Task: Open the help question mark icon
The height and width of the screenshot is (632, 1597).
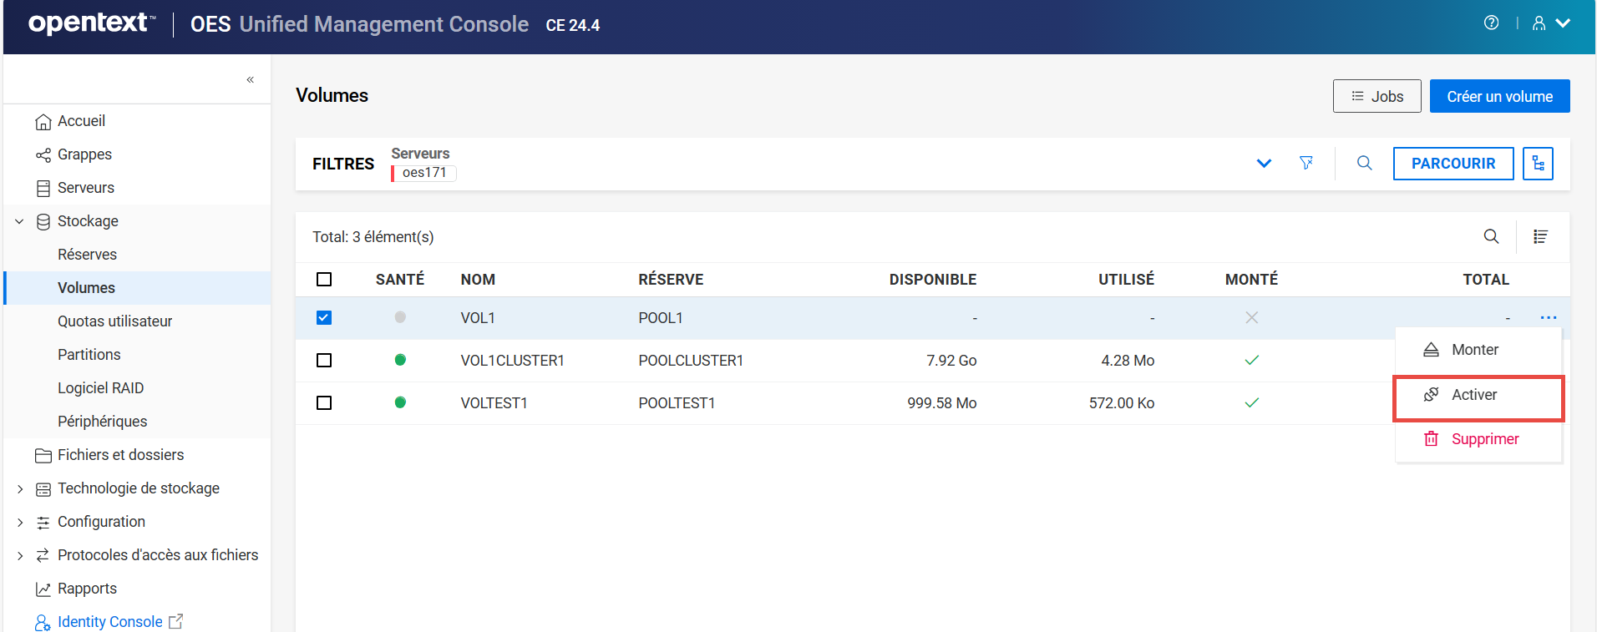Action: click(x=1491, y=23)
